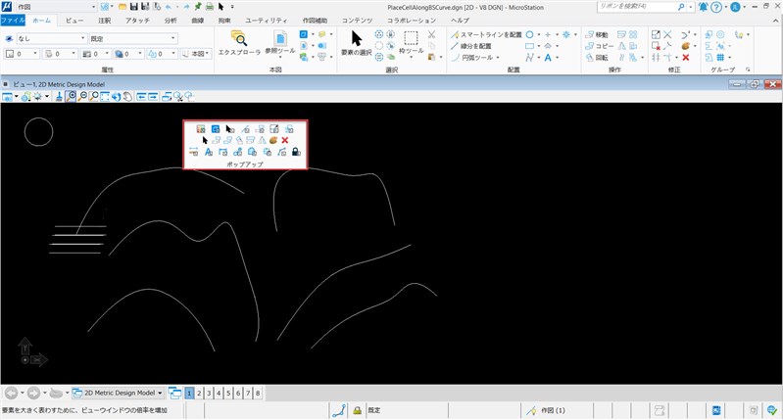Click the pan view hand icon
The height and width of the screenshot is (420, 783).
(127, 96)
